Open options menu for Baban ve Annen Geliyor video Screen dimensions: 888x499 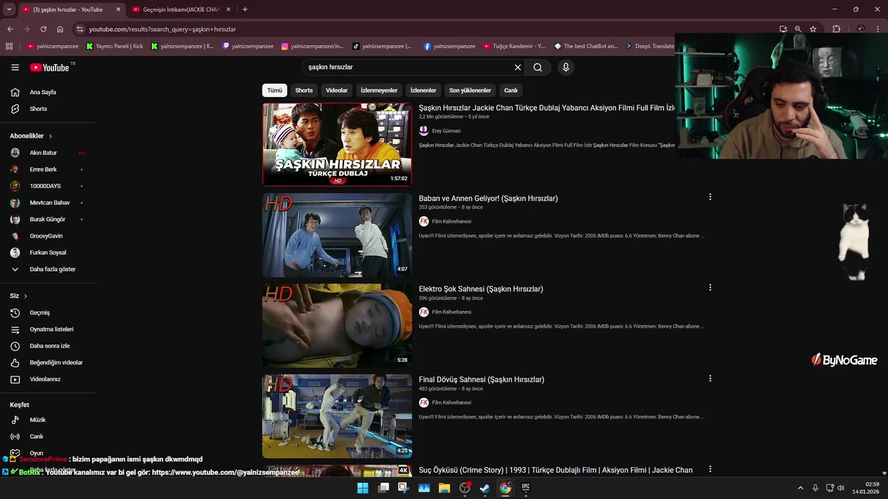click(x=710, y=197)
